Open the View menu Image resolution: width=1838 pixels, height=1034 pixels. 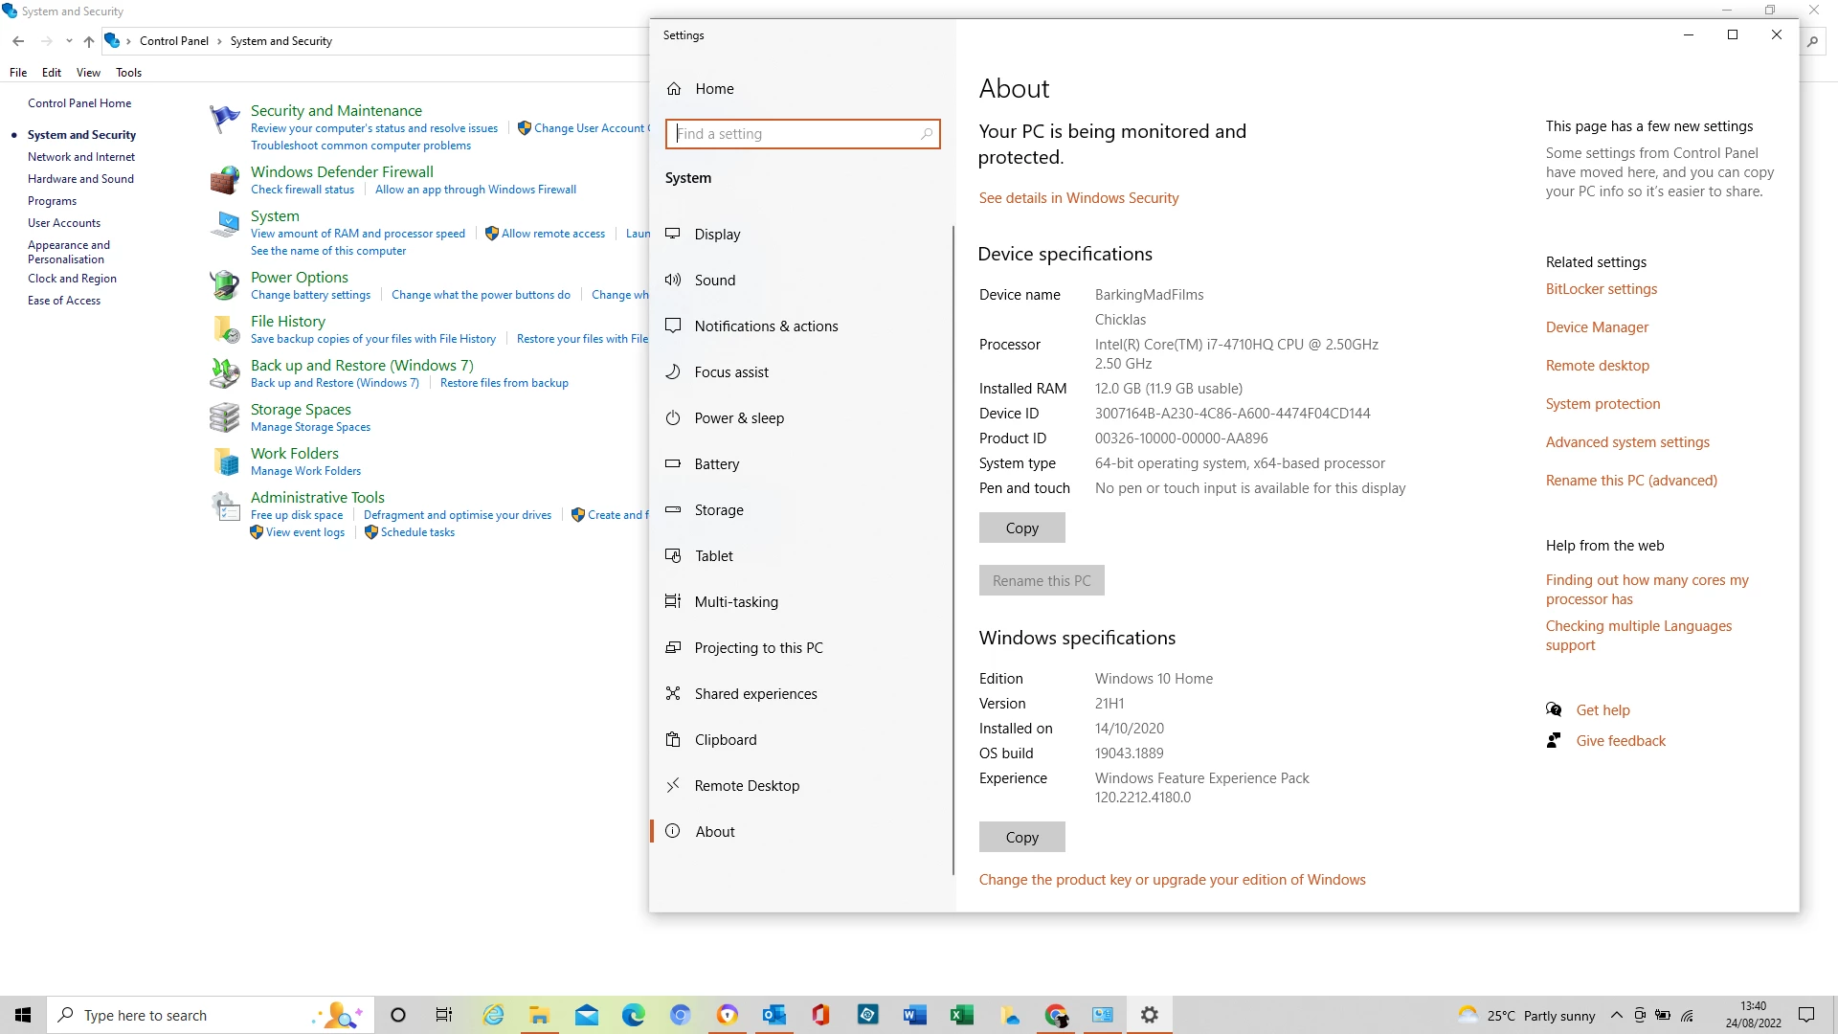[88, 73]
